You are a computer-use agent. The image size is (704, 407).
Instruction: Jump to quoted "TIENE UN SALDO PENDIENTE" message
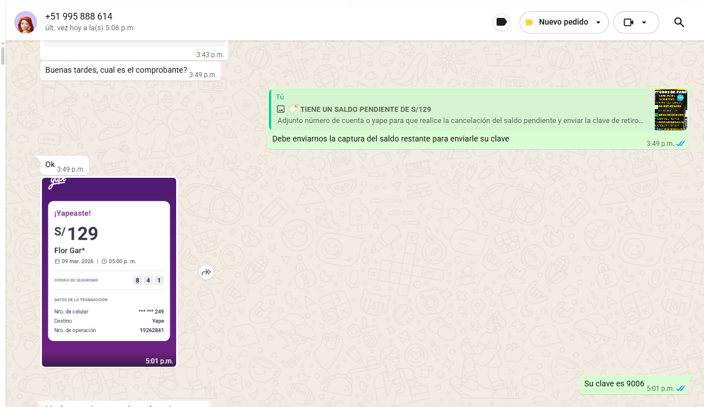[x=459, y=110]
